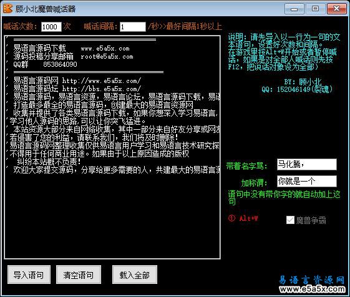The image size is (350, 297).
Task: Focus the 加称谓 field with 你就是一个
Action: click(307, 182)
